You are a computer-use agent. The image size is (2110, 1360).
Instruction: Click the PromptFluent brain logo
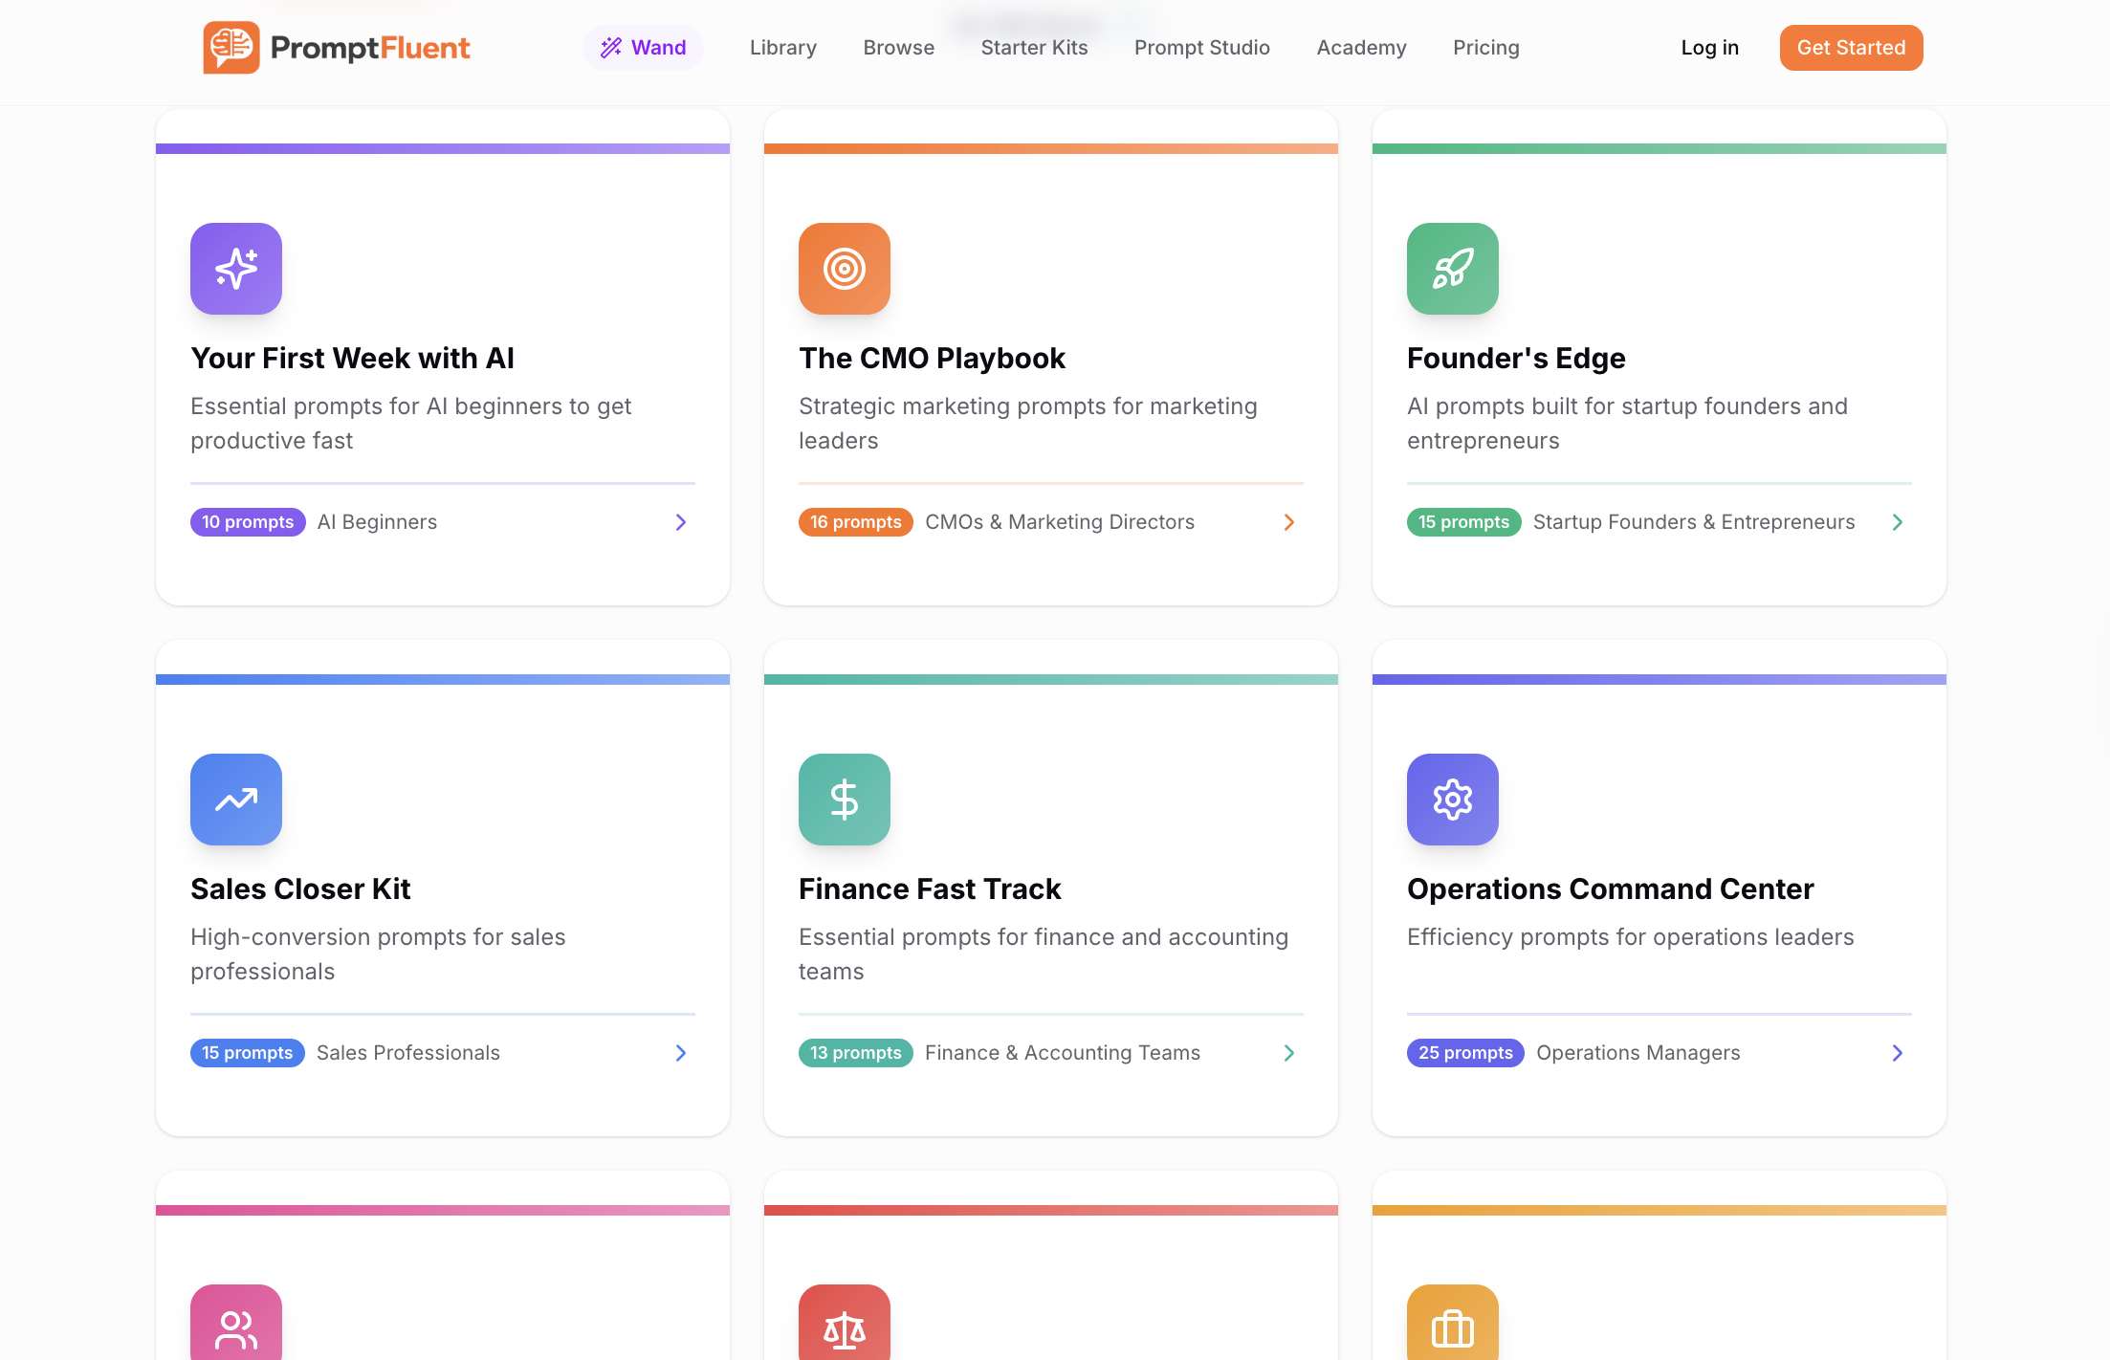pyautogui.click(x=231, y=47)
